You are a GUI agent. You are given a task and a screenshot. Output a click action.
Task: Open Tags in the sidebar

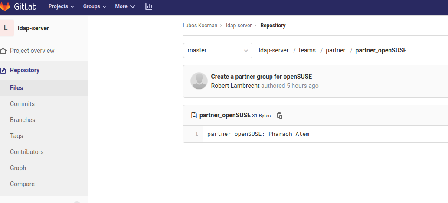[x=16, y=136]
